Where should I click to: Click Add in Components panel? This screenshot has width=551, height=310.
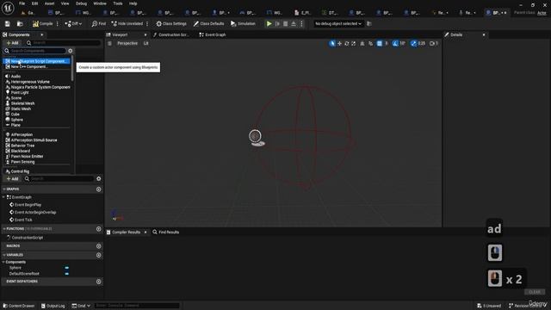(12, 43)
